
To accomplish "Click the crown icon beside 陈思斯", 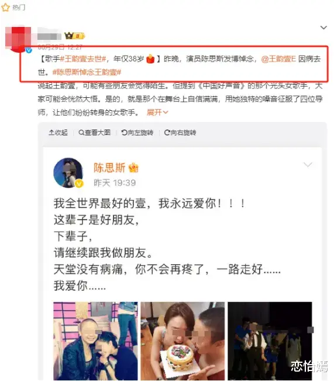I will point(133,168).
